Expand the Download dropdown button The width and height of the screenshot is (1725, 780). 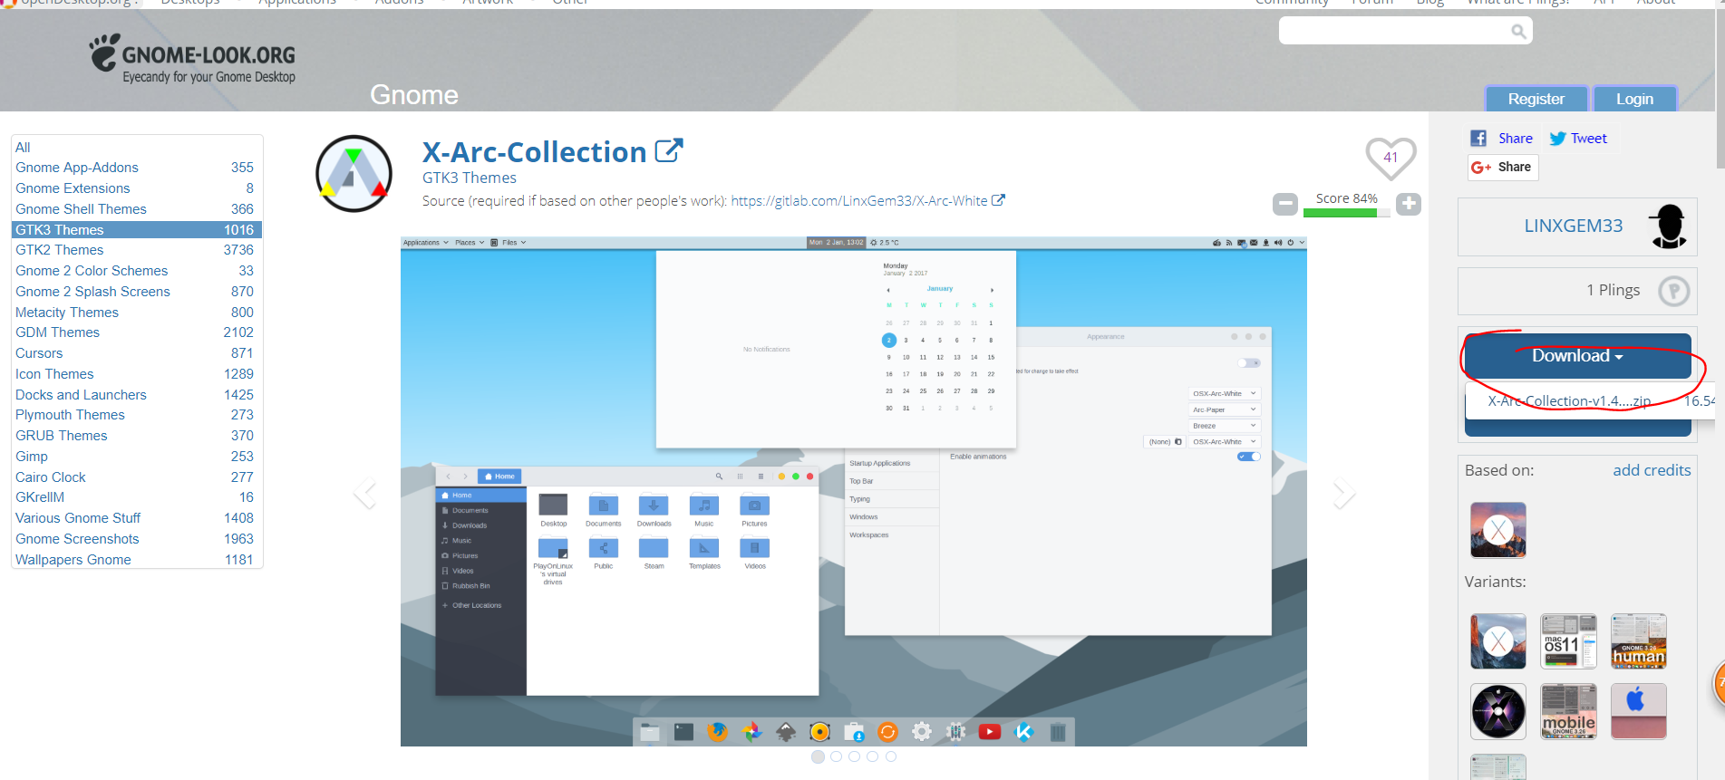[1578, 356]
